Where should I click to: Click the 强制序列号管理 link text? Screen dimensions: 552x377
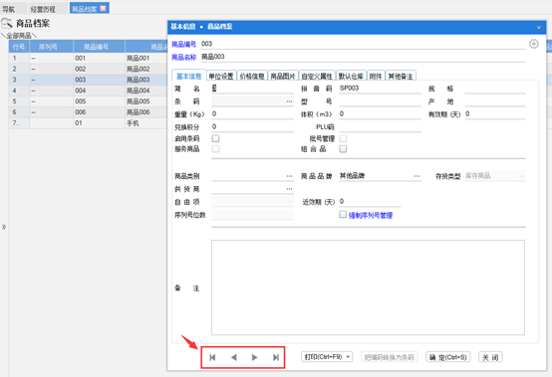[x=371, y=216]
